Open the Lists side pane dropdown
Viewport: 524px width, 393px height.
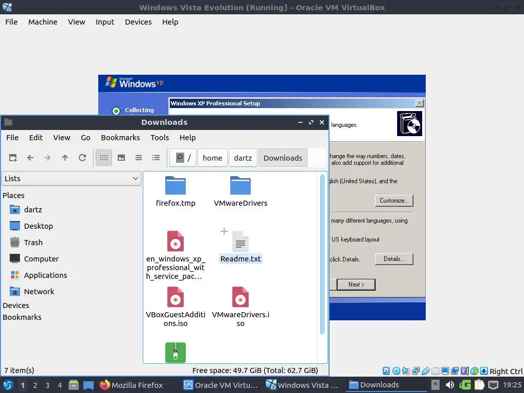click(71, 179)
